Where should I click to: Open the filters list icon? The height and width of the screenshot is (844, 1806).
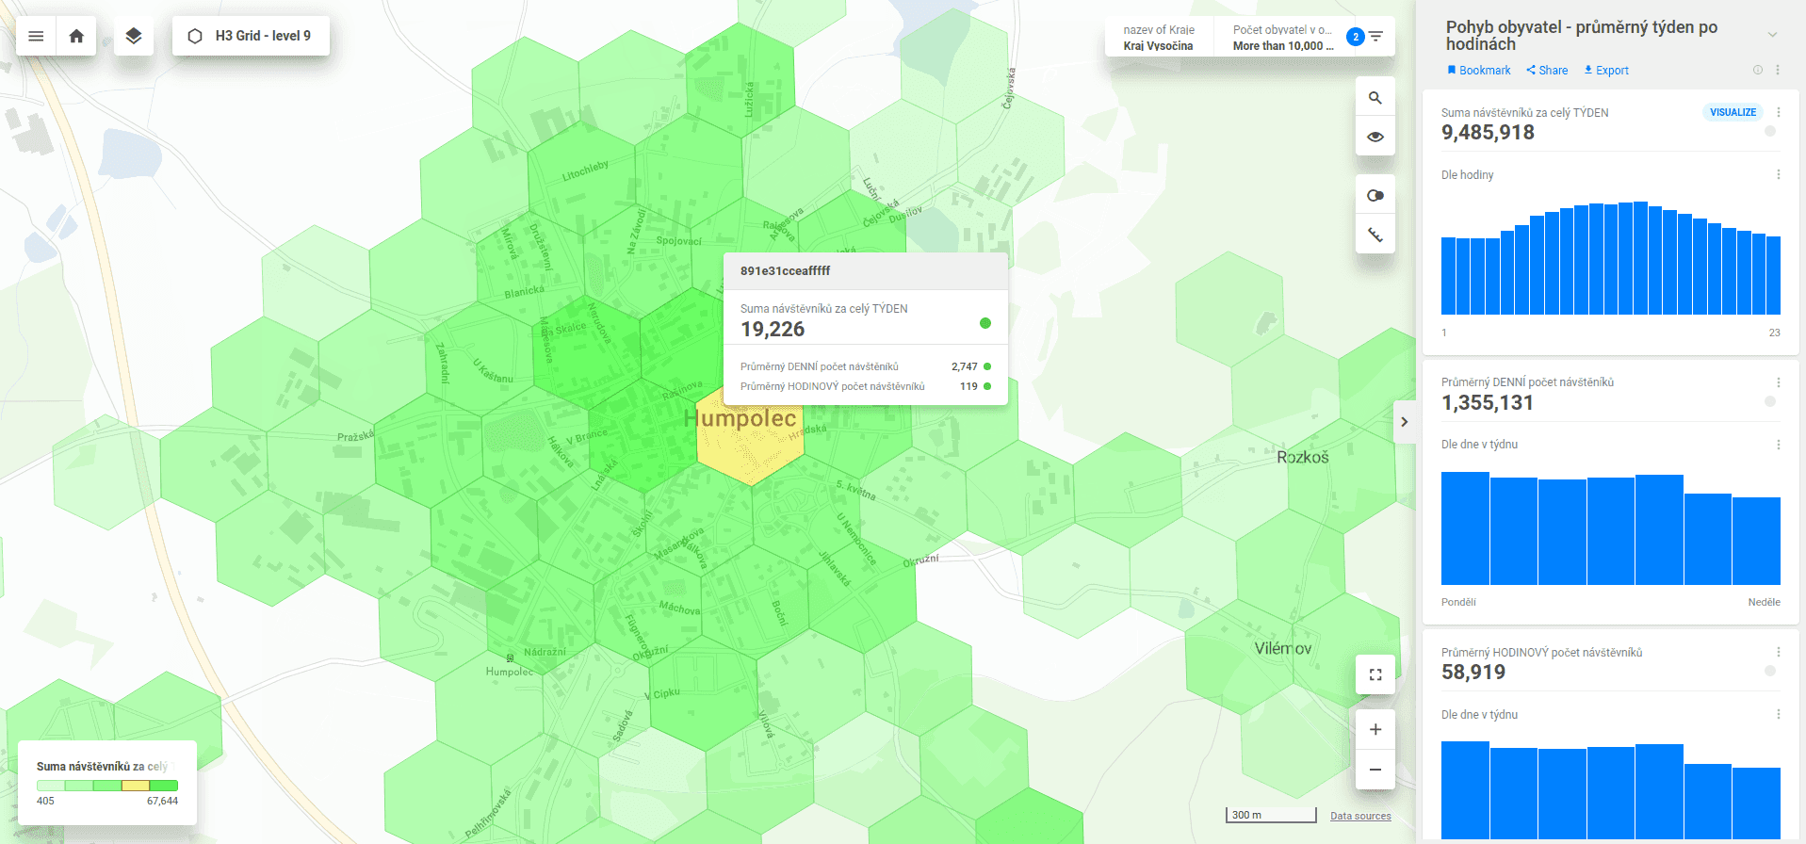(1376, 37)
